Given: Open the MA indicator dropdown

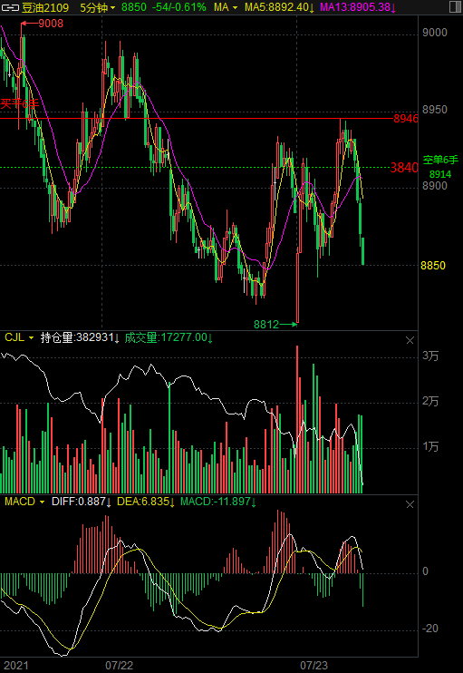Looking at the screenshot, I should pos(226,7).
